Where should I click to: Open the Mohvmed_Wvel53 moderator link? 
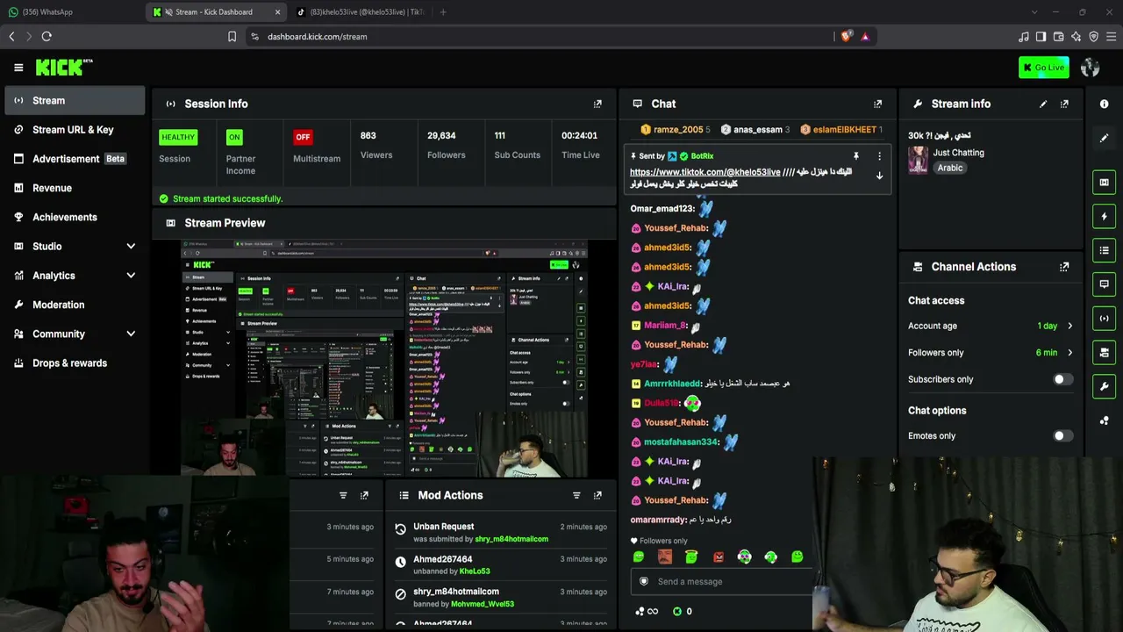483,604
